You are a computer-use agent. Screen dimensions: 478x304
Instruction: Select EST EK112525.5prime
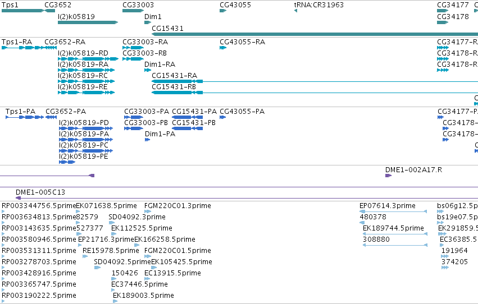(x=142, y=228)
